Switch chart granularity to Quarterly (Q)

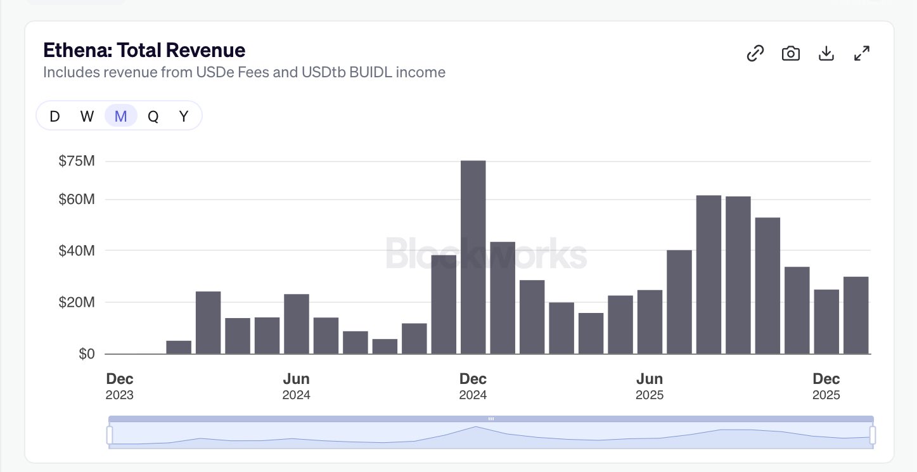(153, 117)
